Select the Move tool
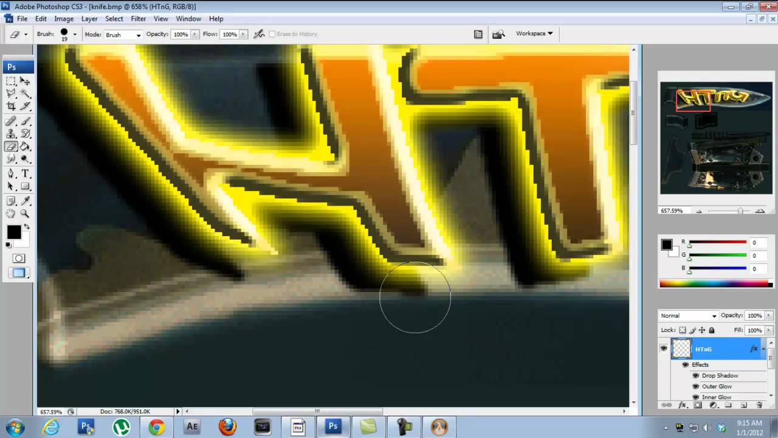The image size is (778, 438). (x=25, y=81)
